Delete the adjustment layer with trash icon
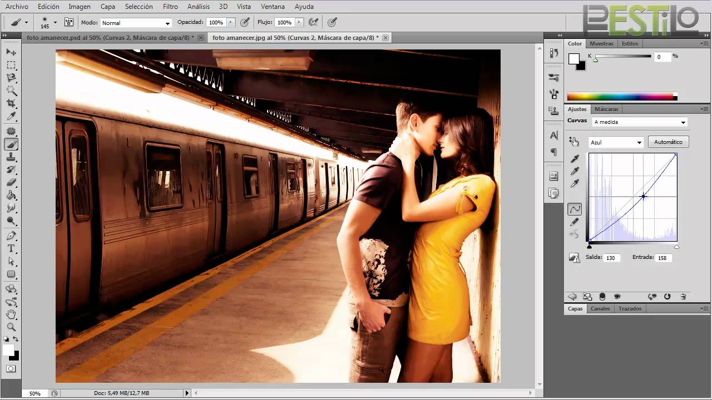The width and height of the screenshot is (712, 400). 683,297
